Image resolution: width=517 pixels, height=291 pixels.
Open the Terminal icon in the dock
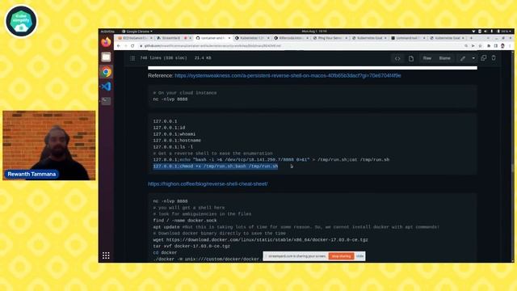pos(106,100)
